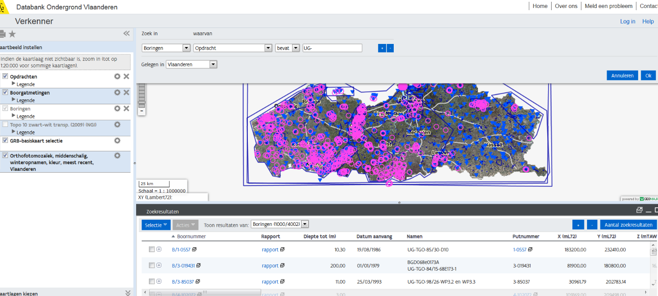Click blue plus button to add search criterion
The width and height of the screenshot is (658, 296).
(382, 48)
